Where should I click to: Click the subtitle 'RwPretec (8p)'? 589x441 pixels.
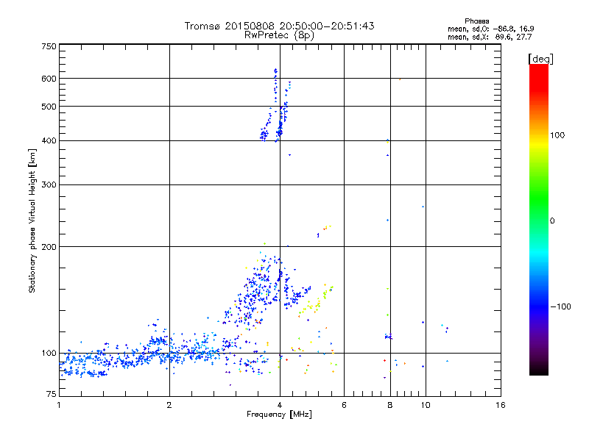click(x=279, y=35)
